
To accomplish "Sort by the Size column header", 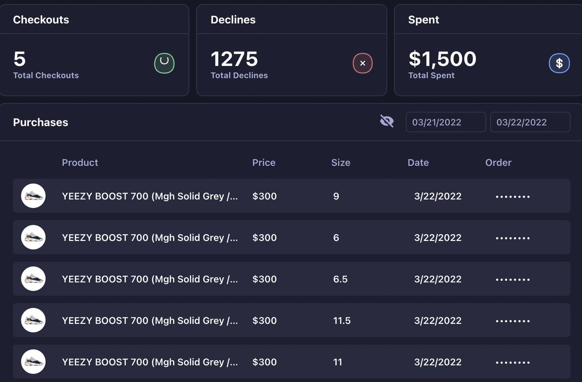I will 340,162.
